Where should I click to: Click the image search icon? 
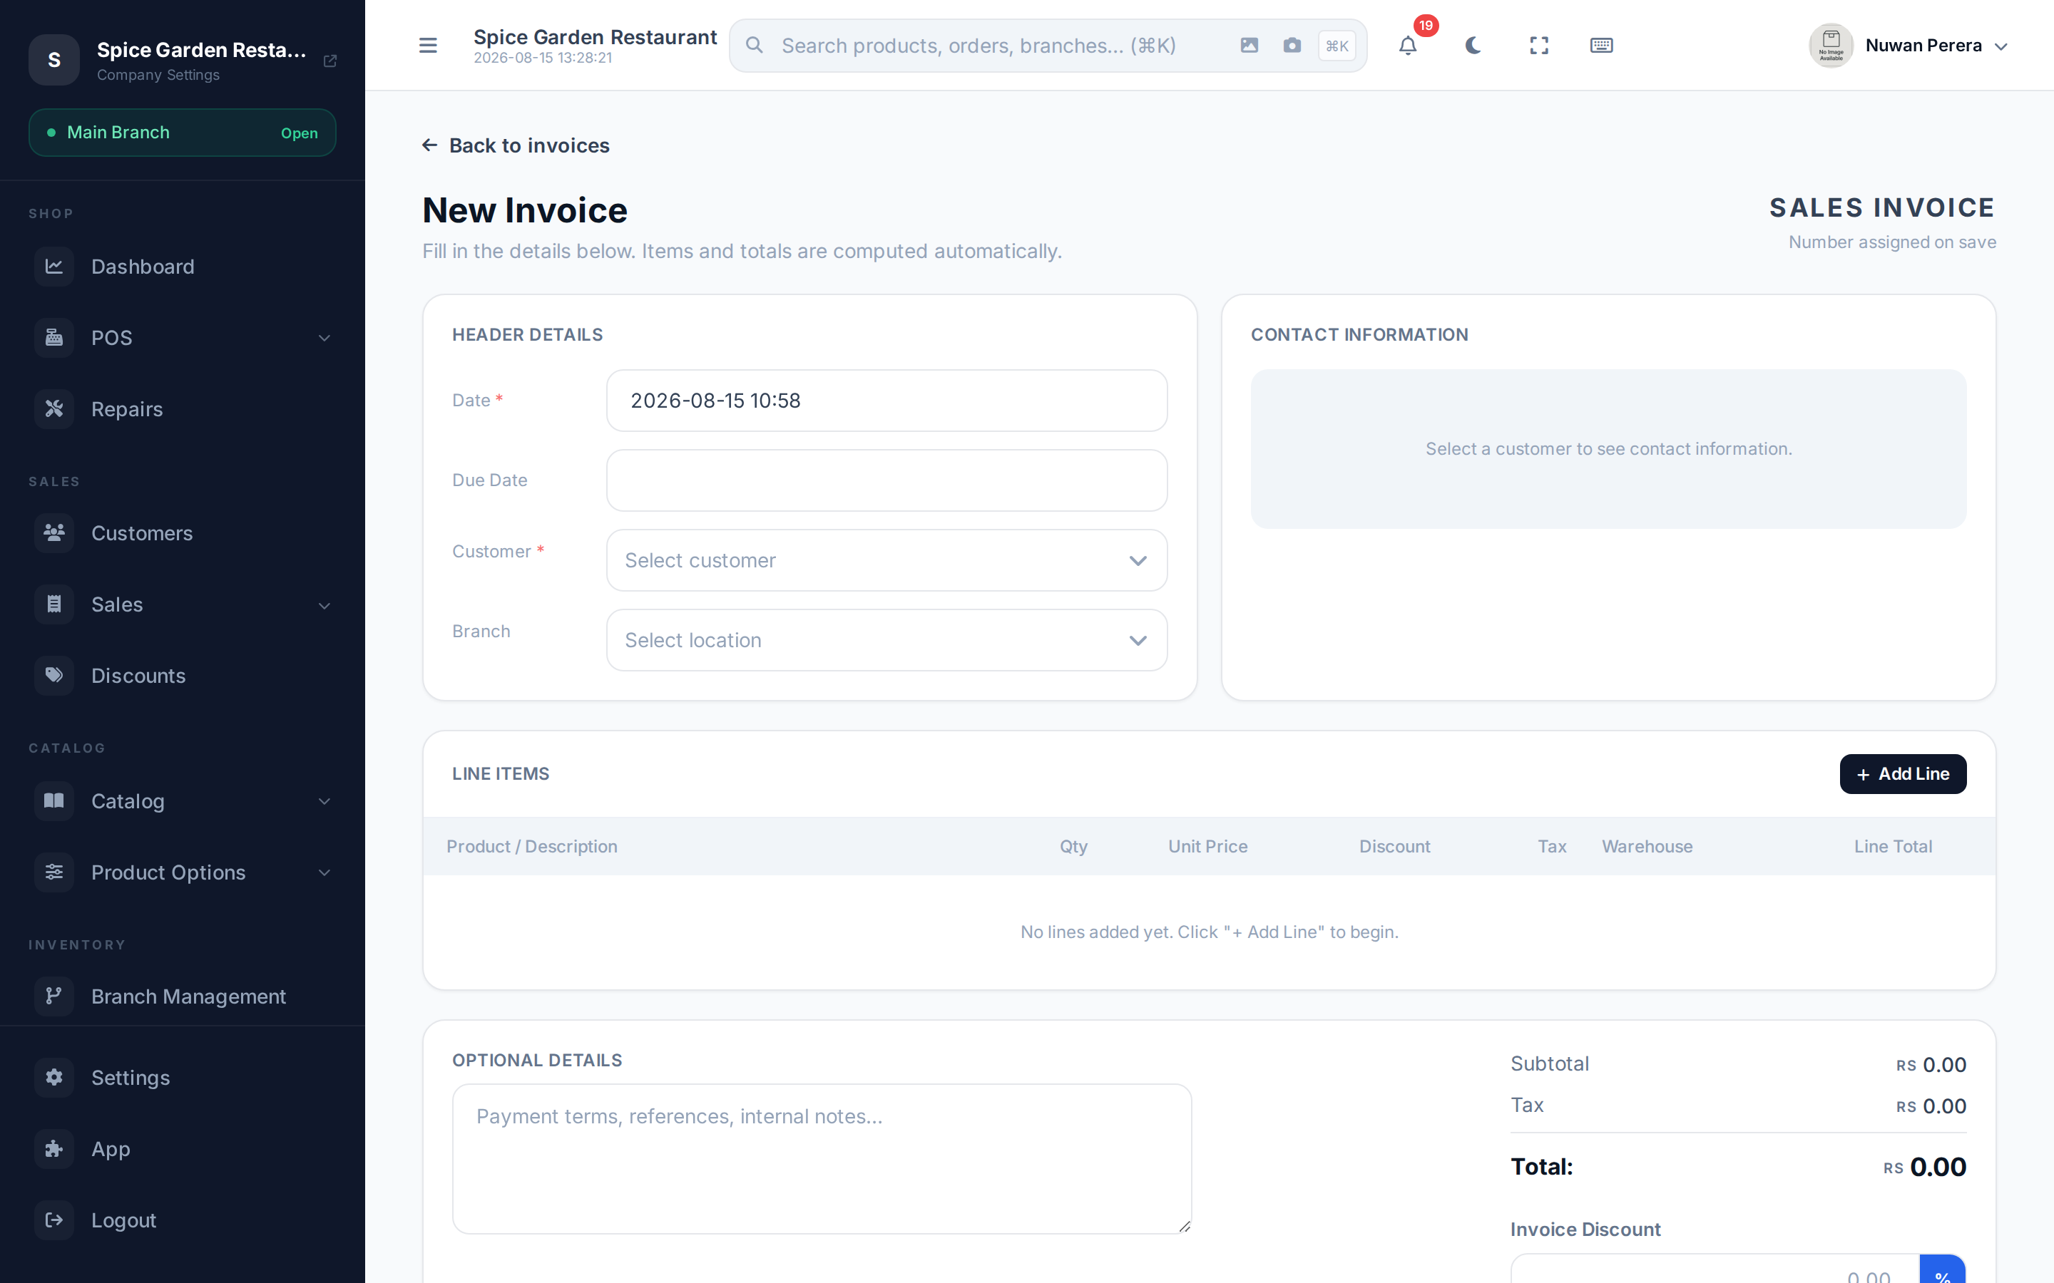[x=1249, y=45]
